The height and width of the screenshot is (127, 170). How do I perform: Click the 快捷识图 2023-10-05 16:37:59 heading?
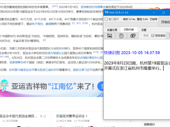[132, 53]
